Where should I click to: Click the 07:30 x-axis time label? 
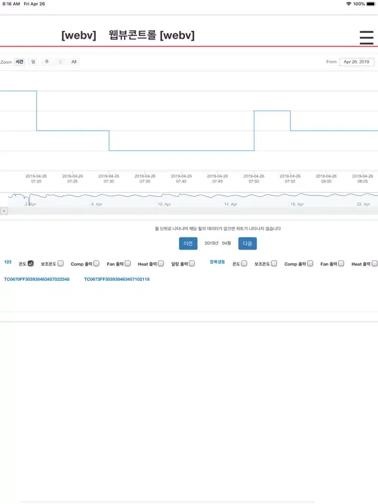(x=109, y=178)
